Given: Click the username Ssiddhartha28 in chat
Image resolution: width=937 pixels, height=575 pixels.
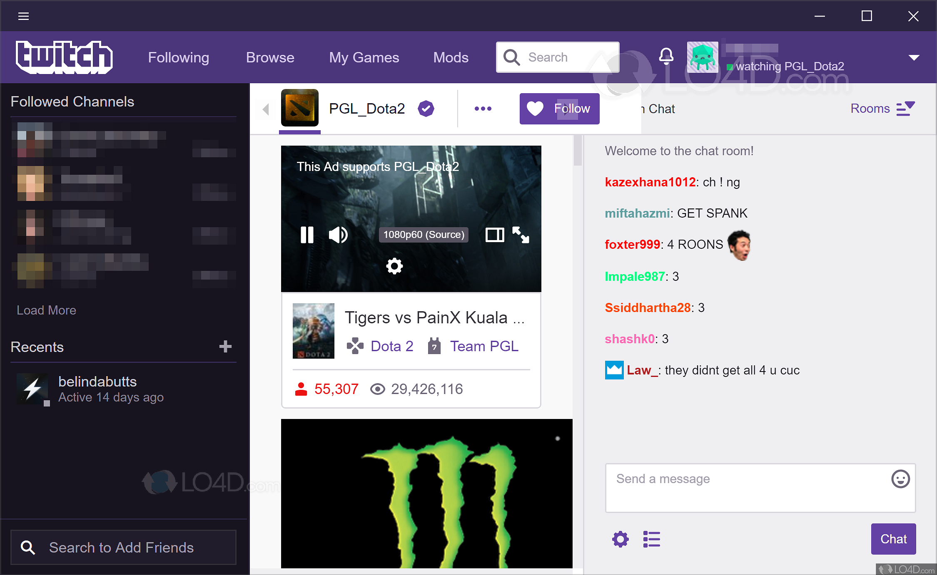Looking at the screenshot, I should [648, 308].
